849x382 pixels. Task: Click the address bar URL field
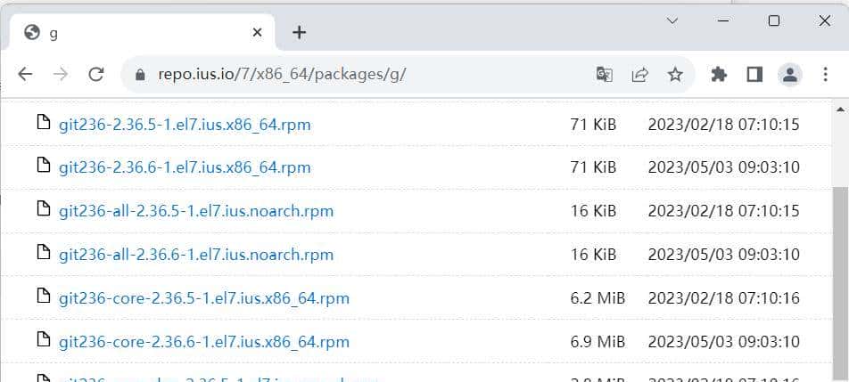tap(357, 75)
